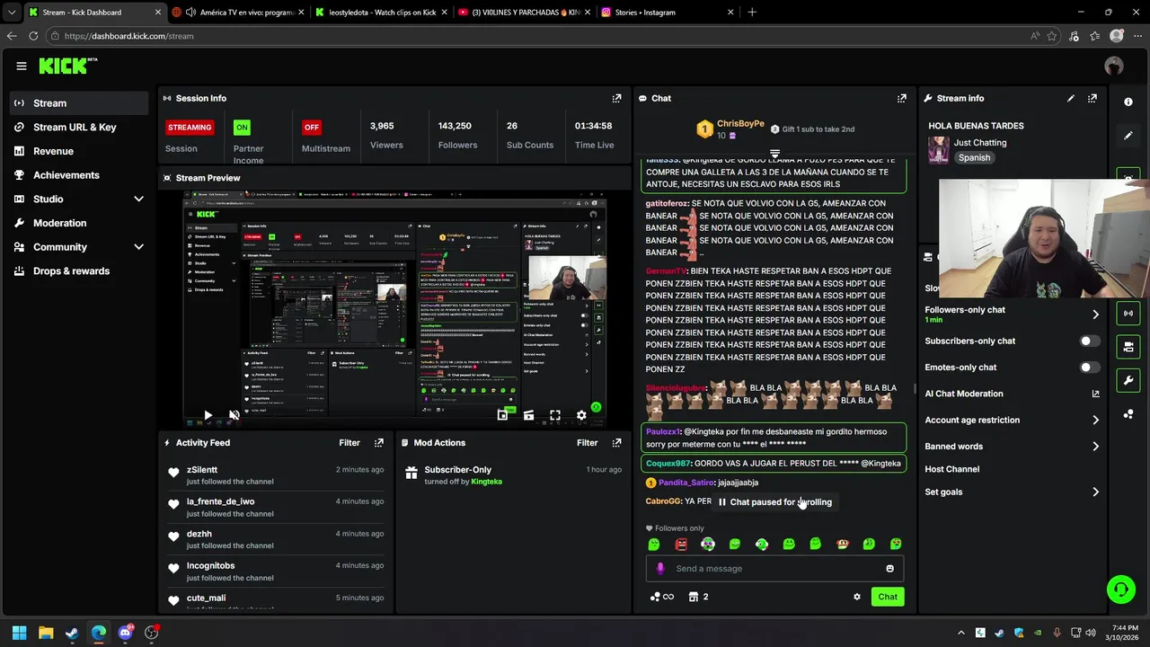Play the stream preview
Screen dimensions: 1150x647
(x=208, y=415)
